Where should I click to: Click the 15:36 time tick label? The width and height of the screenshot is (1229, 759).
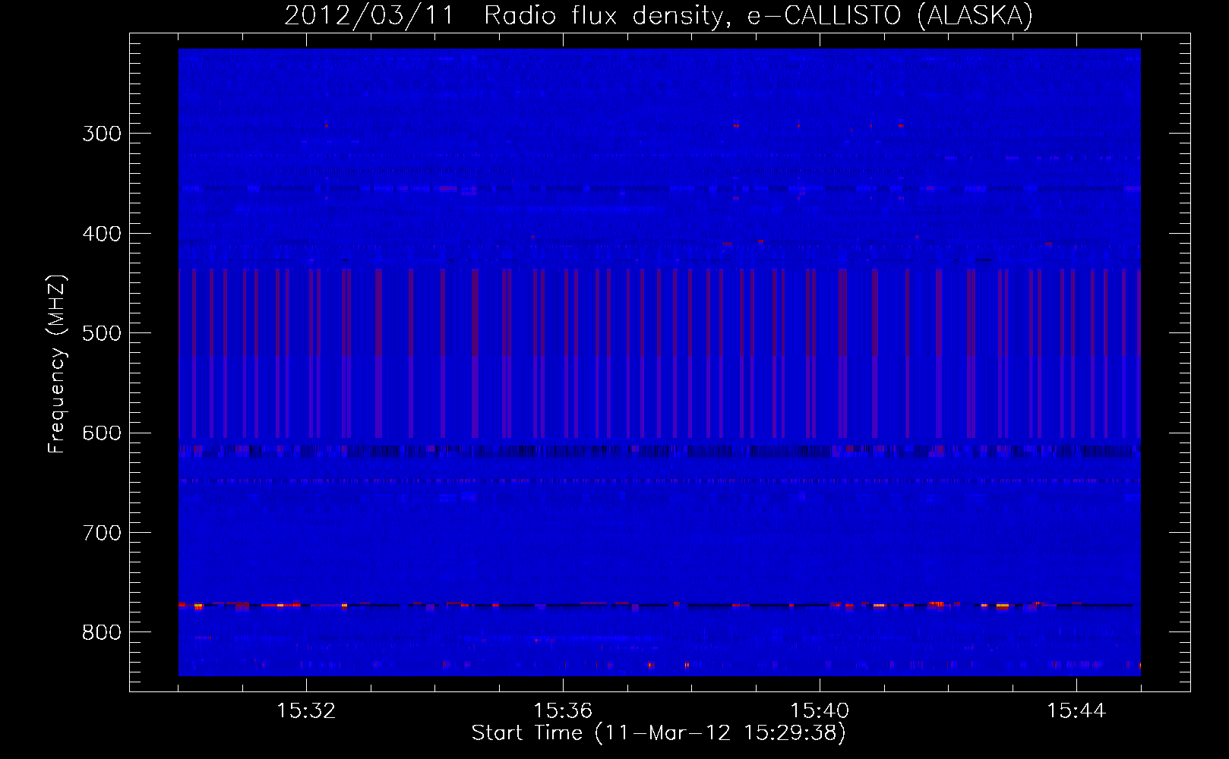coord(563,711)
